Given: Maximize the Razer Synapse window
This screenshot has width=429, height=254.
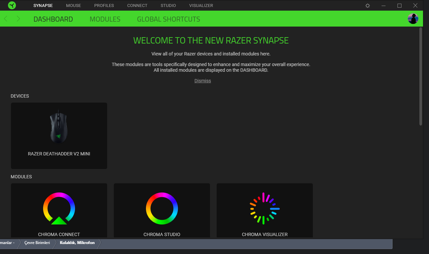Looking at the screenshot, I should click(399, 6).
